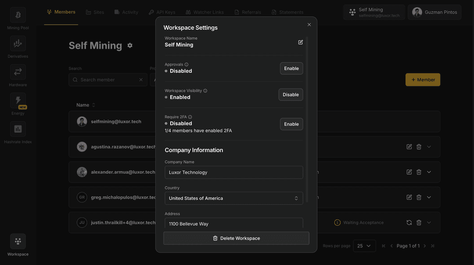Open Hashrate Index icon

click(x=18, y=129)
